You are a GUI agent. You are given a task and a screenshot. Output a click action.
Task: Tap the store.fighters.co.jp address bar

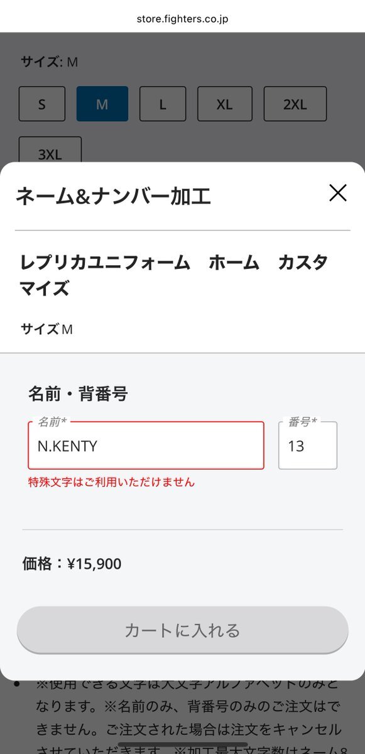click(x=182, y=19)
